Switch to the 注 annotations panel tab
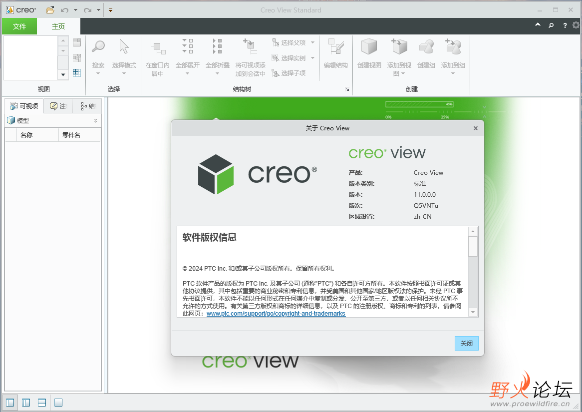Viewport: 582px width, 412px height. pos(58,106)
